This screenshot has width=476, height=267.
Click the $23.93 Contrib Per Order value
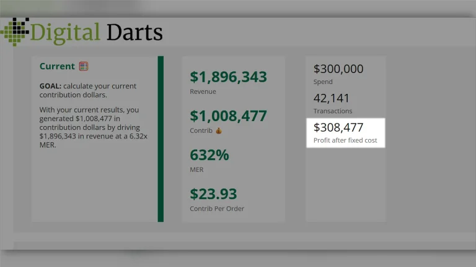(x=213, y=194)
